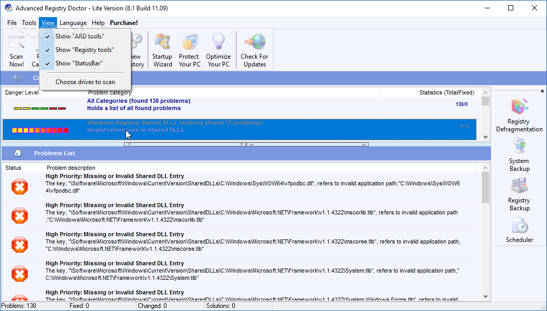
Task: Click Fixed: 0 in status bar
Action: pos(79,306)
